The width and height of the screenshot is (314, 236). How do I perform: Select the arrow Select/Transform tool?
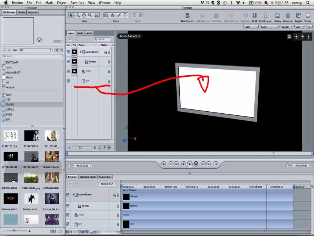point(71,15)
